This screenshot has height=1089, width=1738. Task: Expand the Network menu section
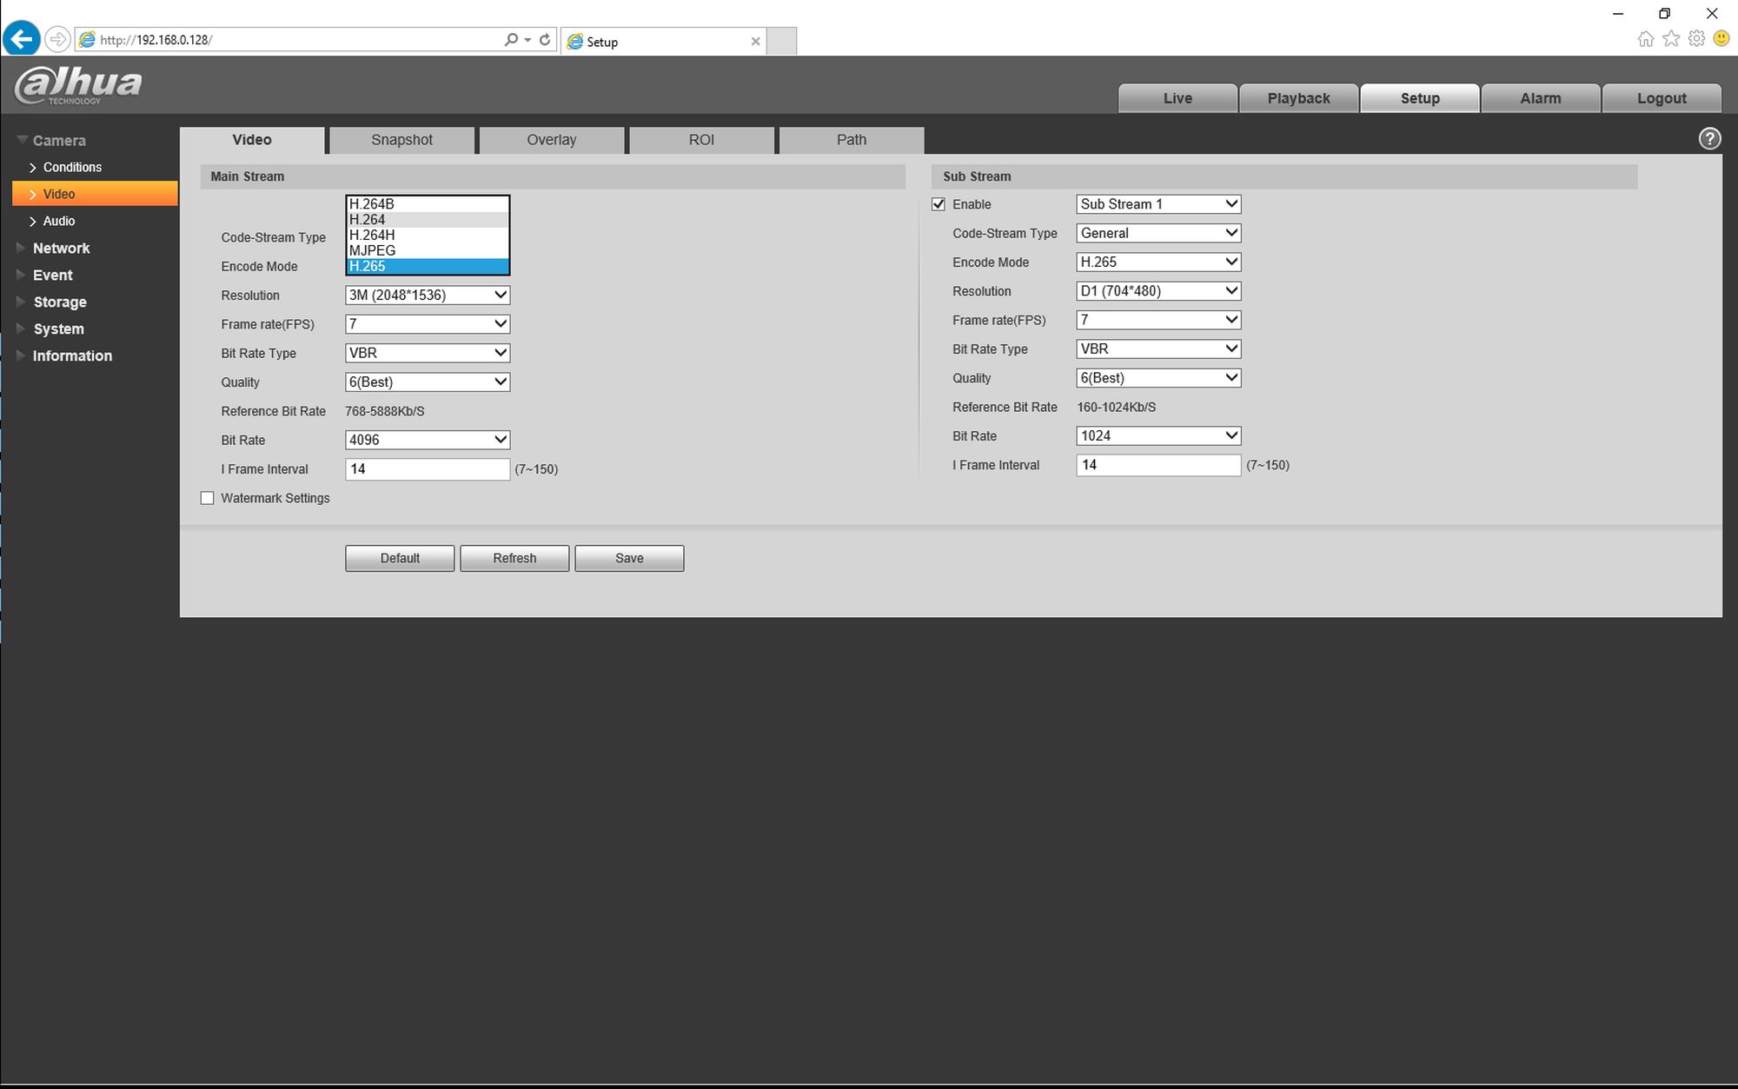point(61,249)
